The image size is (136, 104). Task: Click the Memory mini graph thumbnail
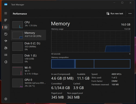coord(17,35)
